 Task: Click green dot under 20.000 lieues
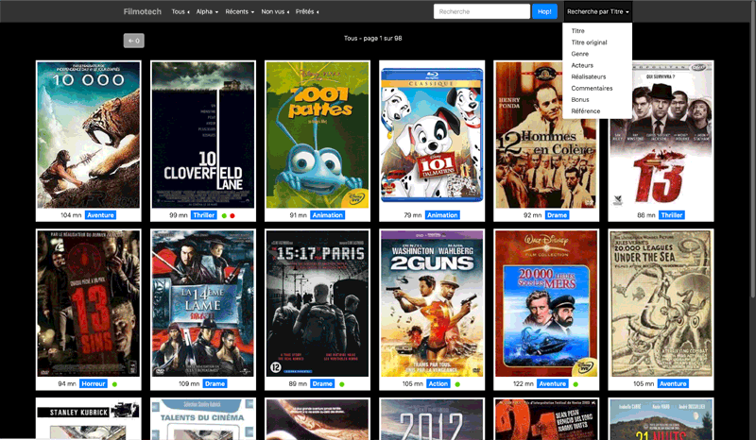pyautogui.click(x=576, y=384)
